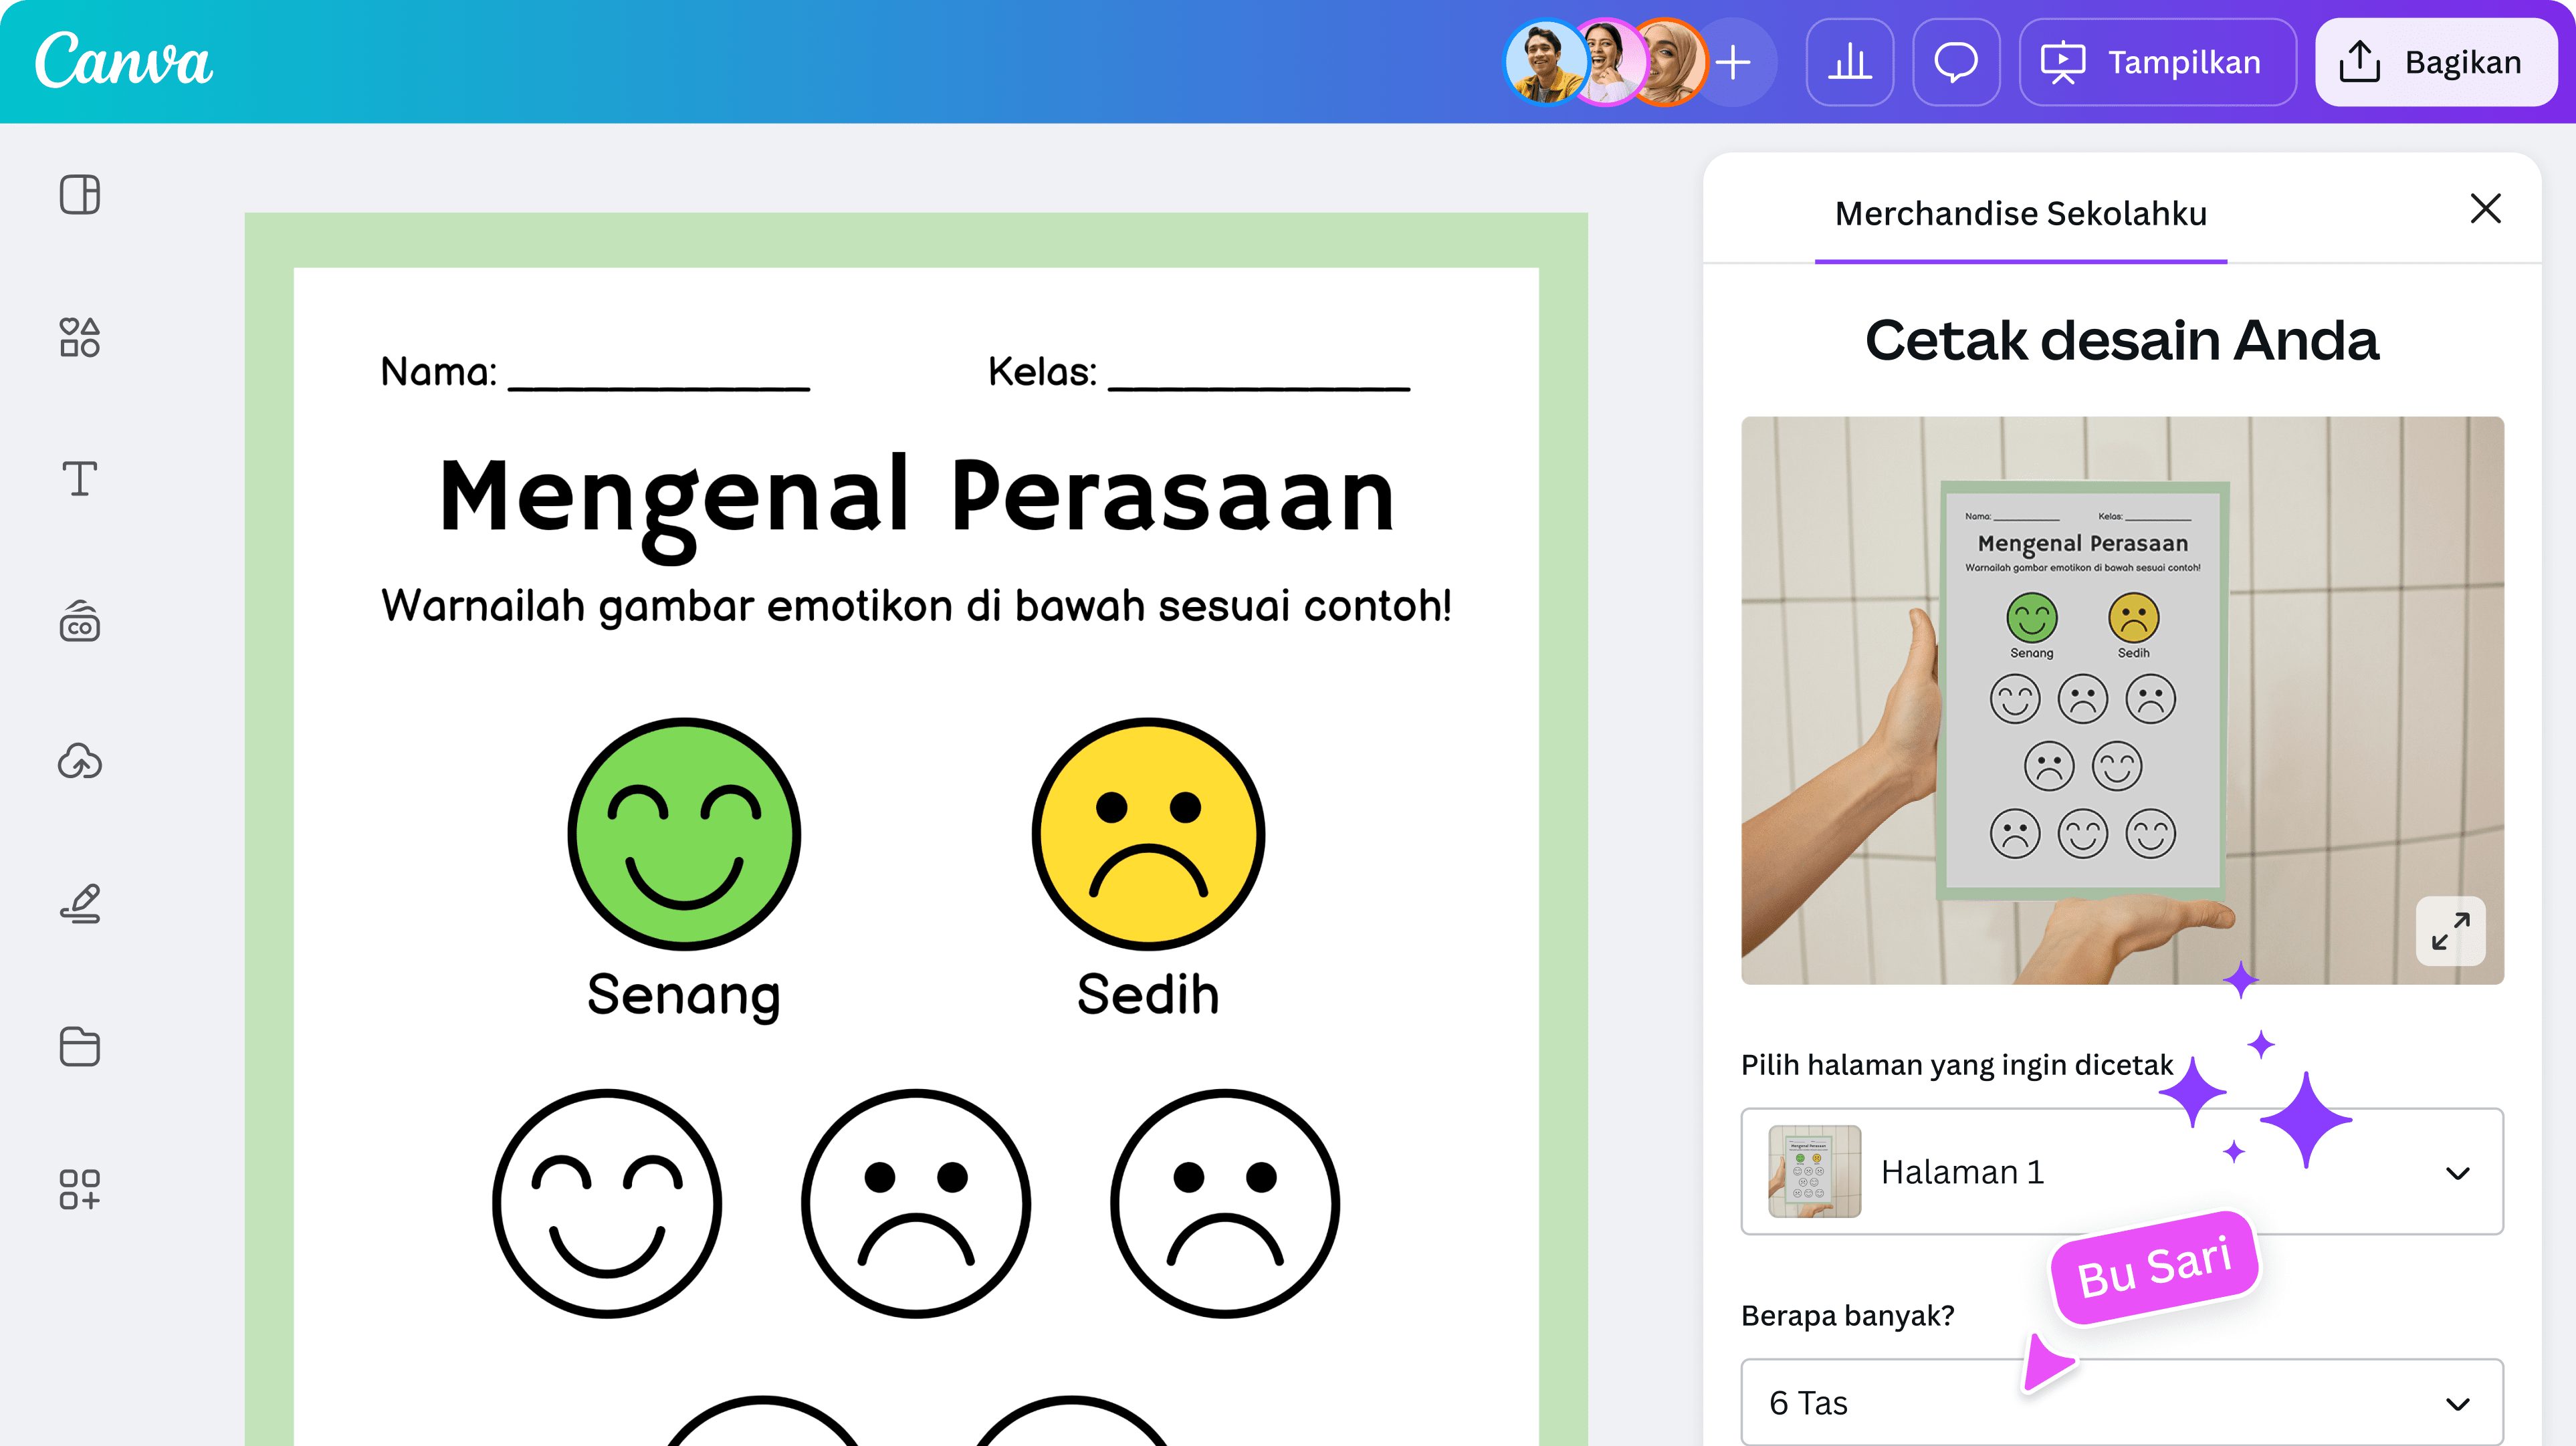This screenshot has height=1446, width=2576.
Task: Open the Text panel icon
Action: 80,480
